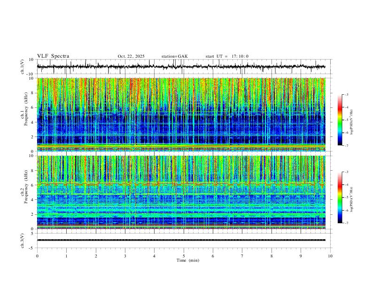372x287 pixels.
Task: Click the 5 minute tick on time axis
Action: pos(184,256)
